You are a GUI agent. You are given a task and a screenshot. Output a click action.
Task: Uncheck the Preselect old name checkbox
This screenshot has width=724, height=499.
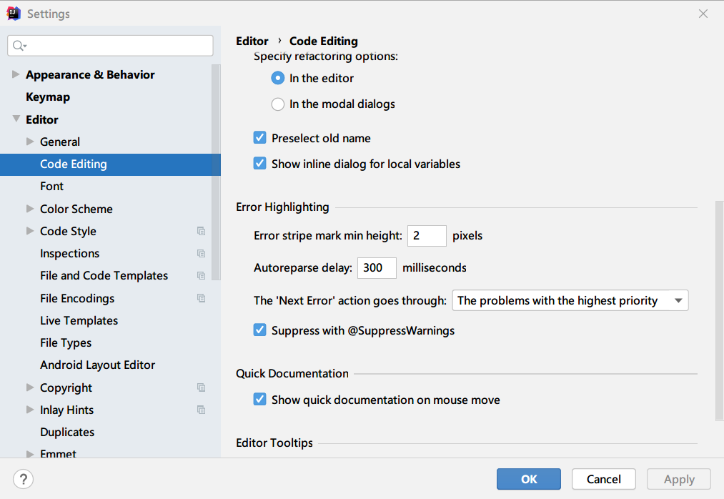click(260, 138)
